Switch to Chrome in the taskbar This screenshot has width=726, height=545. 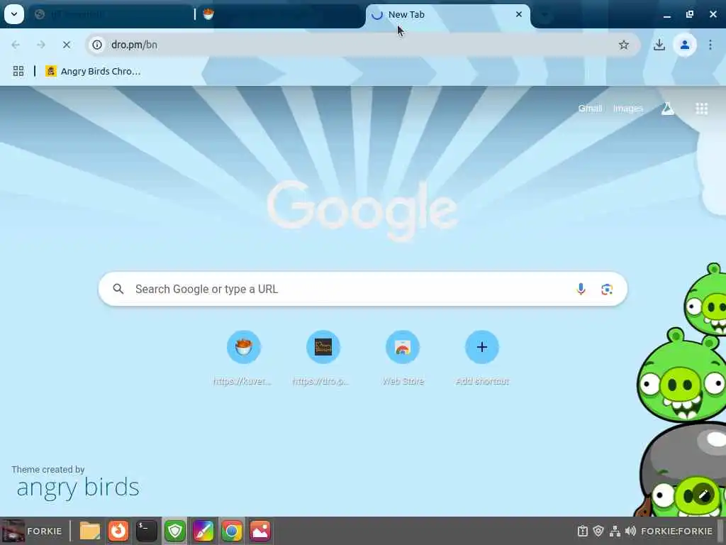coord(232,531)
